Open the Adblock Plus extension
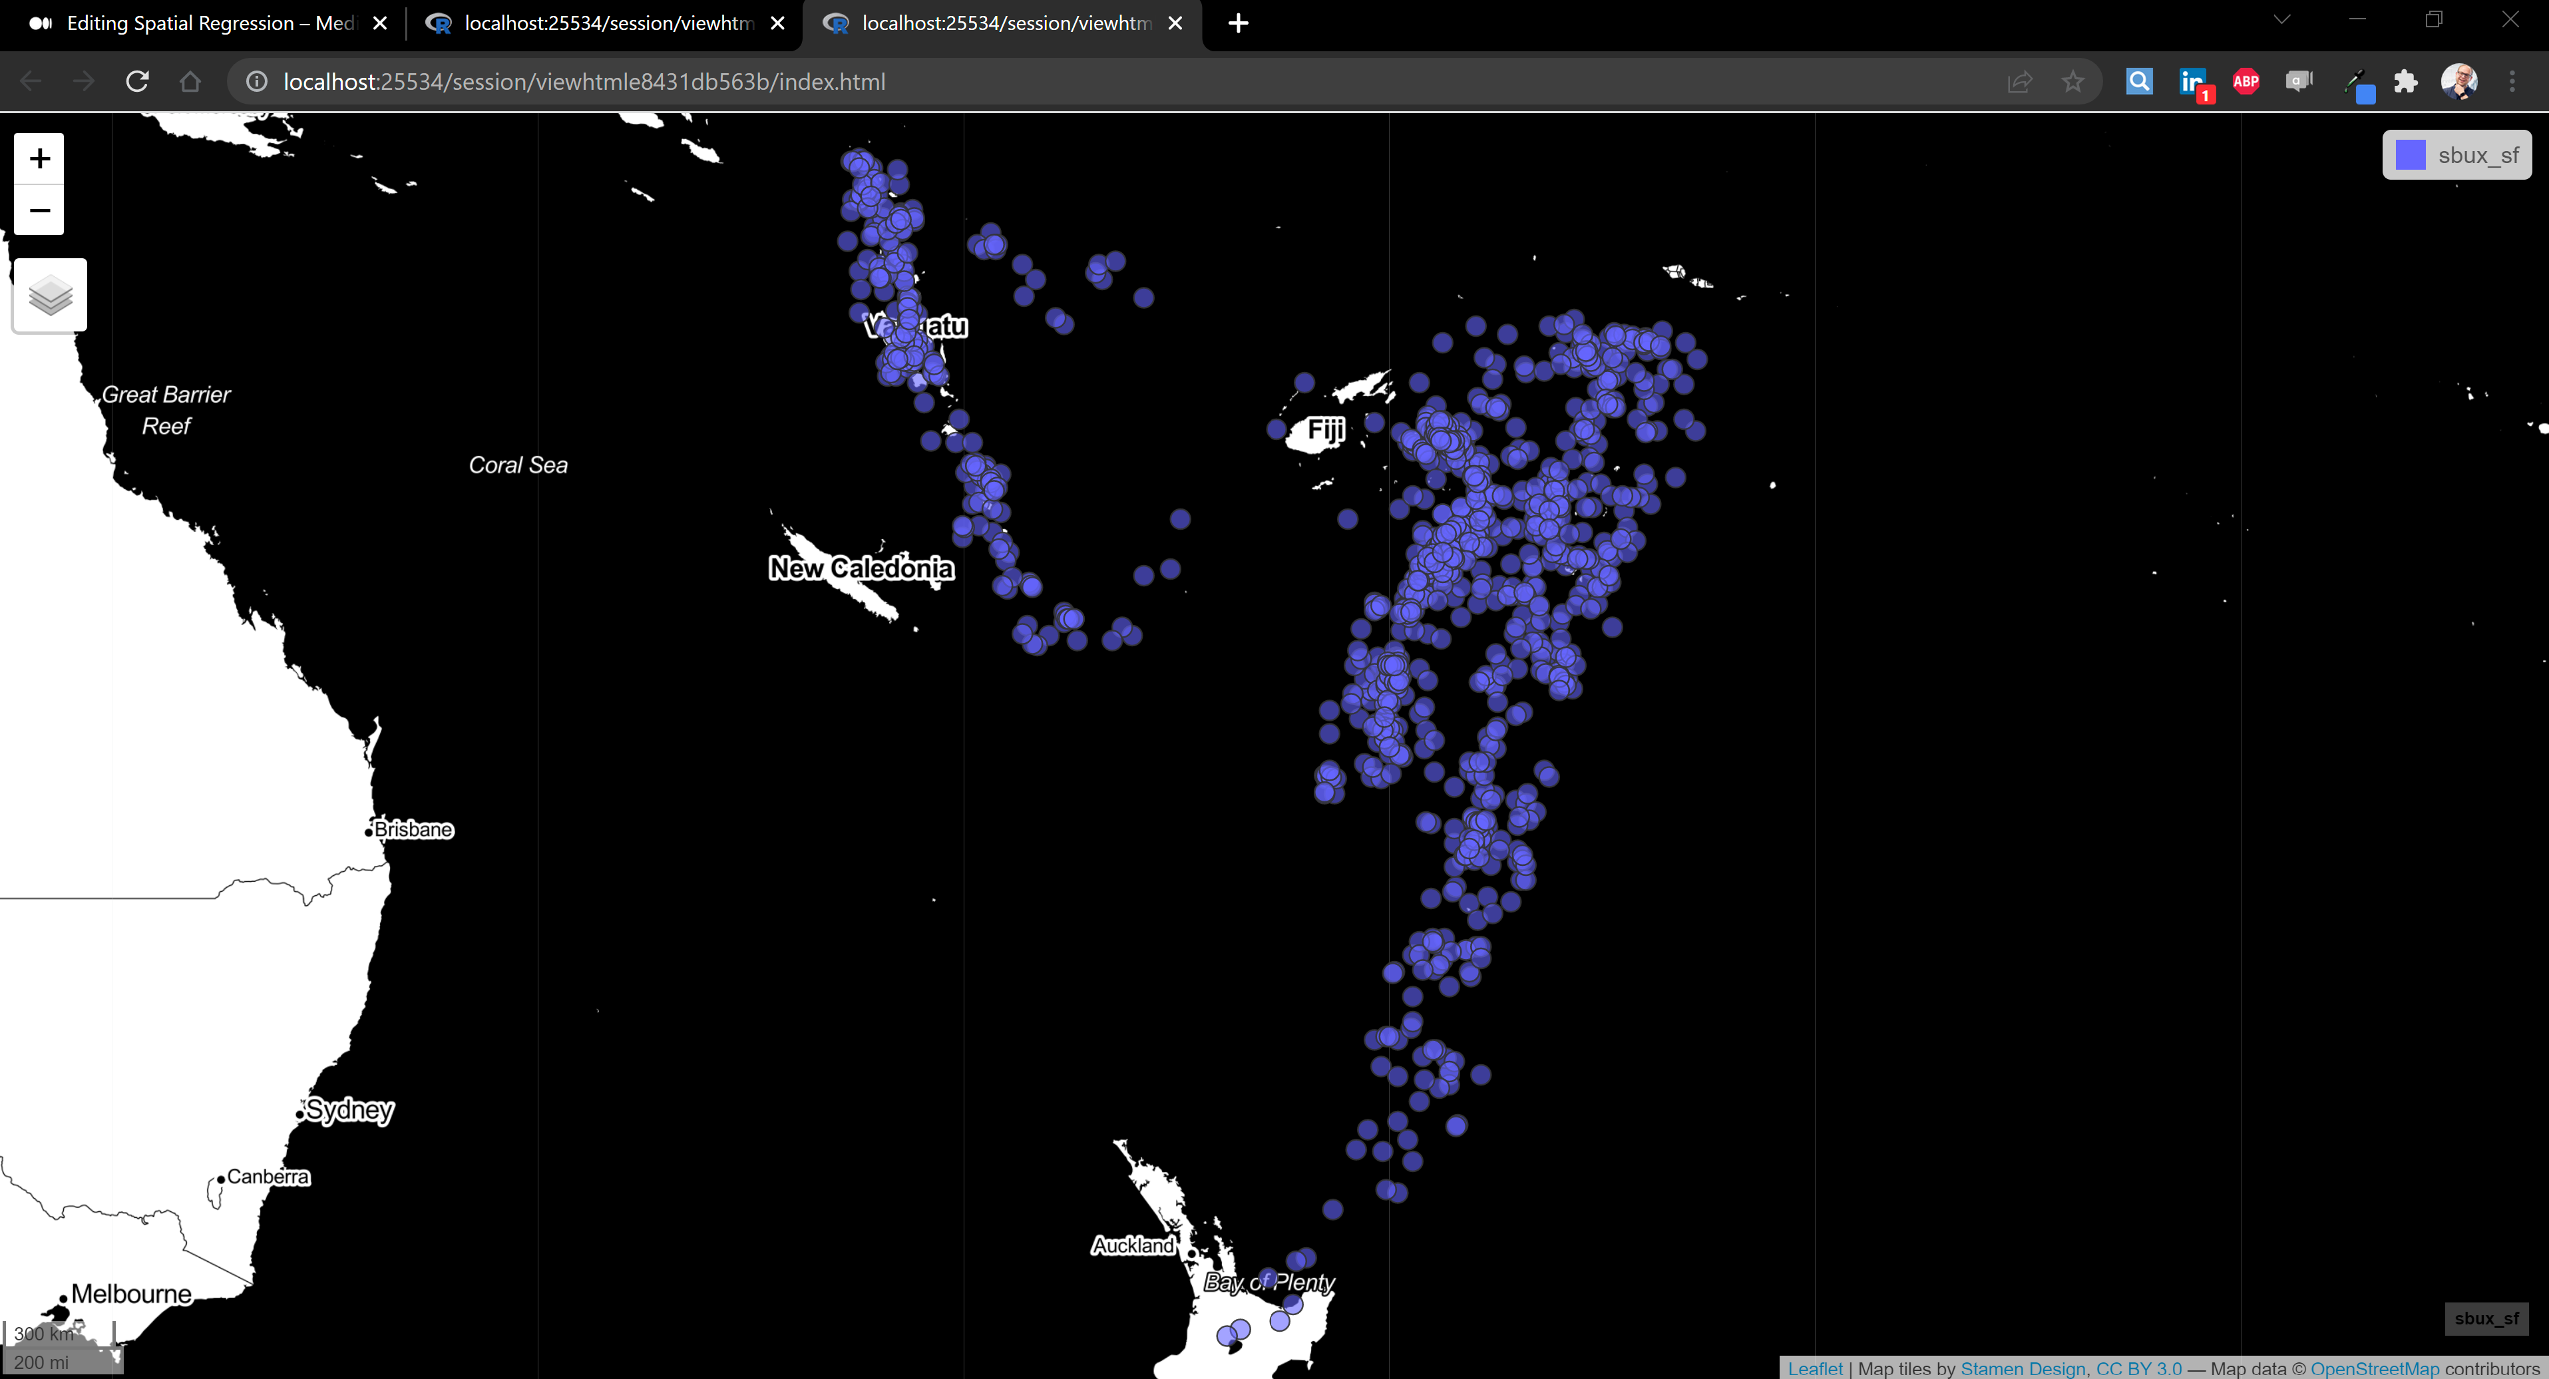The width and height of the screenshot is (2549, 1379). [x=2246, y=81]
